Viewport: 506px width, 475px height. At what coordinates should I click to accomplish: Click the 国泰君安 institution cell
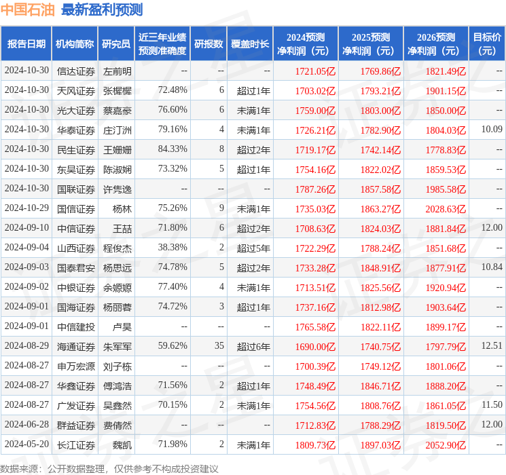coord(76,268)
